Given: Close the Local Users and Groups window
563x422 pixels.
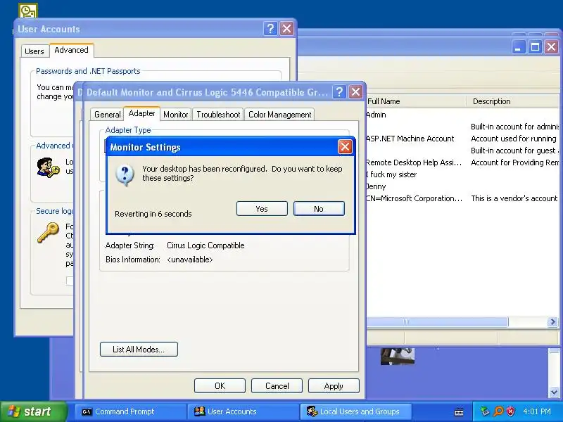Looking at the screenshot, I should point(551,47).
